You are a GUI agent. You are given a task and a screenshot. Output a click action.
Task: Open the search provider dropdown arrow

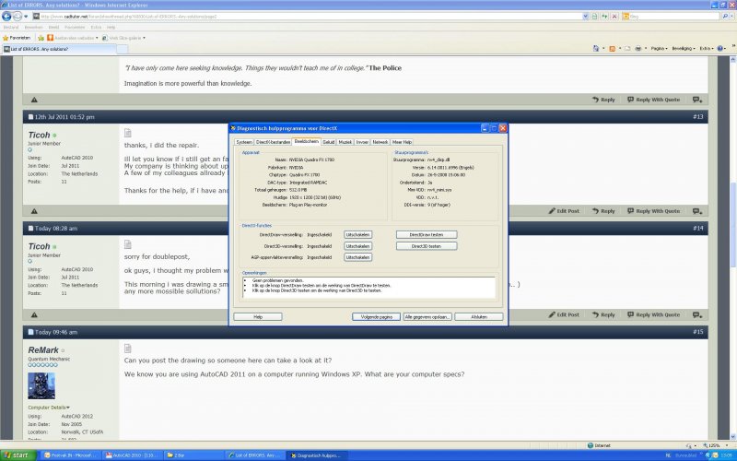pyautogui.click(x=731, y=17)
